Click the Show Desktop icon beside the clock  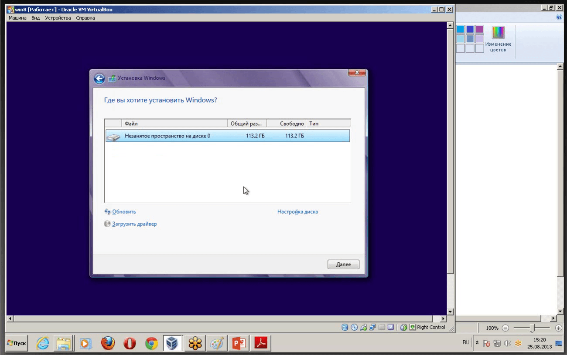click(x=559, y=343)
